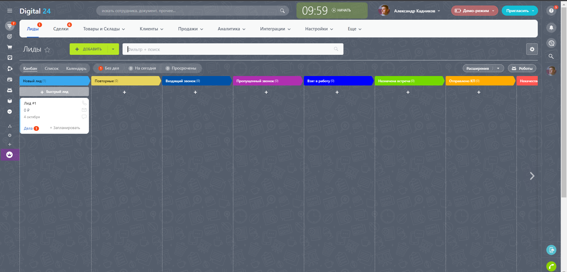The image size is (567, 272).
Task: Click the green ДОБАВИТЬ button
Action: [x=89, y=49]
